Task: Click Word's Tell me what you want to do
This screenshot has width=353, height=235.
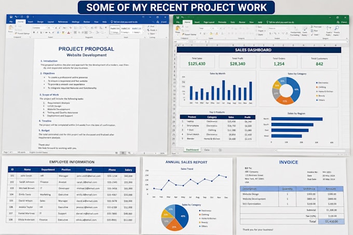Action: tap(124, 22)
